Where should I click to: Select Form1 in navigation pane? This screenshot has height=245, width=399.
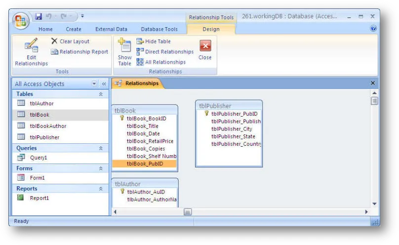60,178
